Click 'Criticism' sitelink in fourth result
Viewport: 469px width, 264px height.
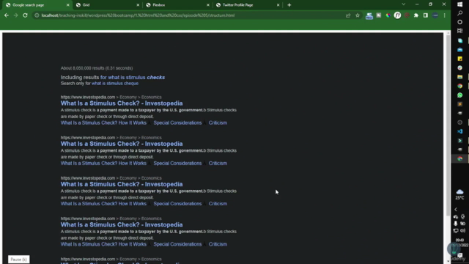pos(218,244)
